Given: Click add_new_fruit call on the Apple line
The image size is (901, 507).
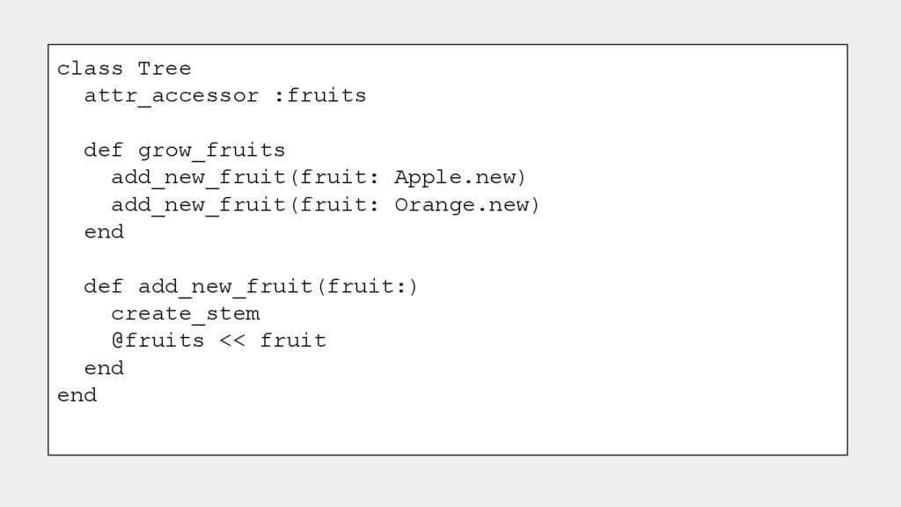Looking at the screenshot, I should 199,178.
